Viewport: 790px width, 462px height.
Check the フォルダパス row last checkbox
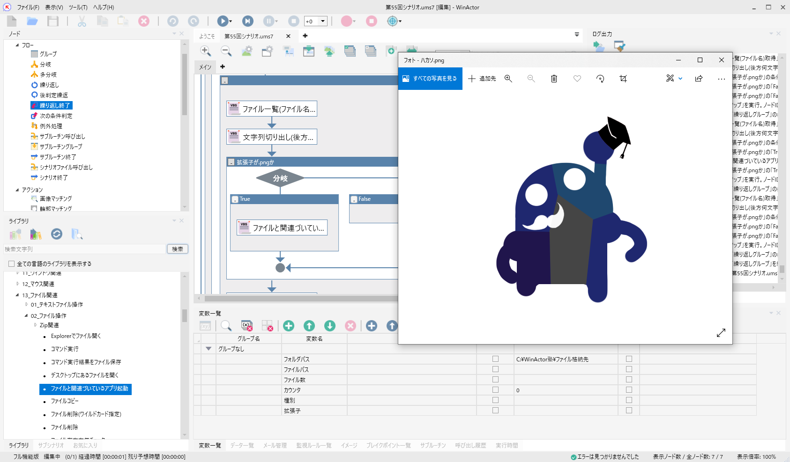point(629,359)
